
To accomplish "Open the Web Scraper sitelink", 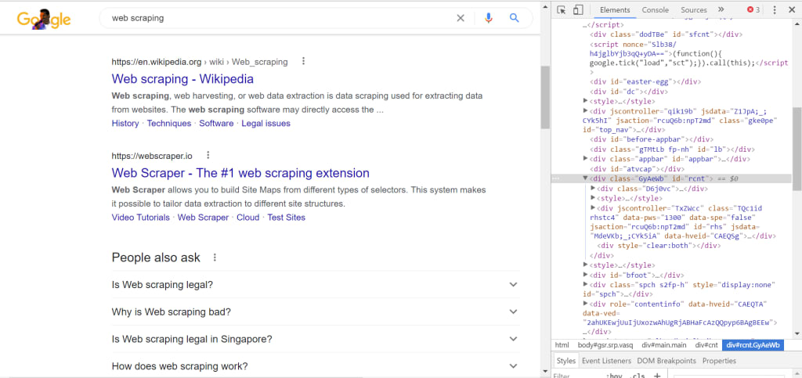I will [203, 217].
